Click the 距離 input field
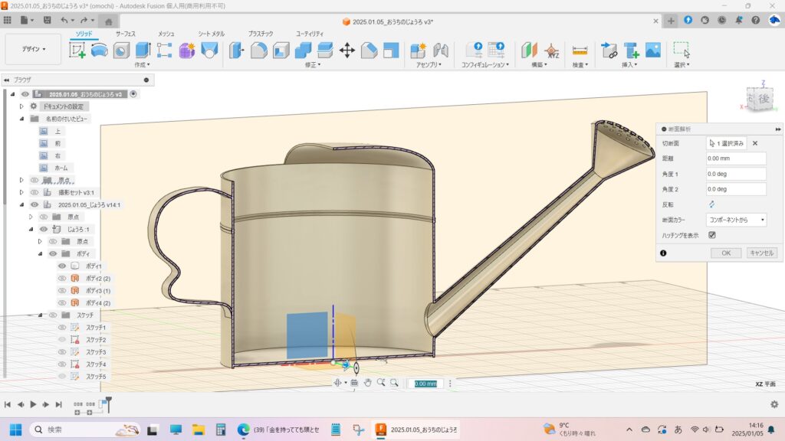Image resolution: width=785 pixels, height=441 pixels. tap(736, 158)
